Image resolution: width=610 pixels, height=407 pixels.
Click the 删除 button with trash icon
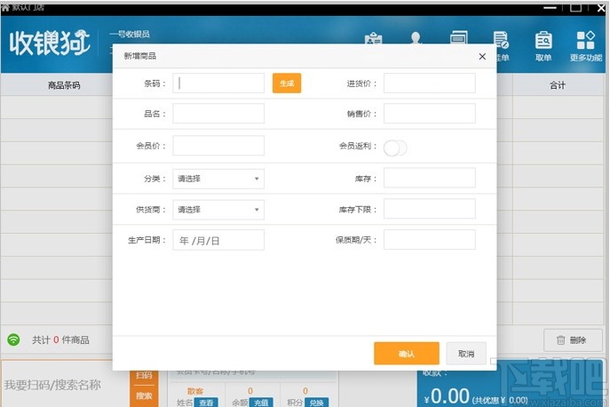[572, 340]
